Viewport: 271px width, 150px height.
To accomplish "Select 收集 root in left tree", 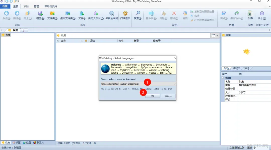I will (x=6, y=35).
